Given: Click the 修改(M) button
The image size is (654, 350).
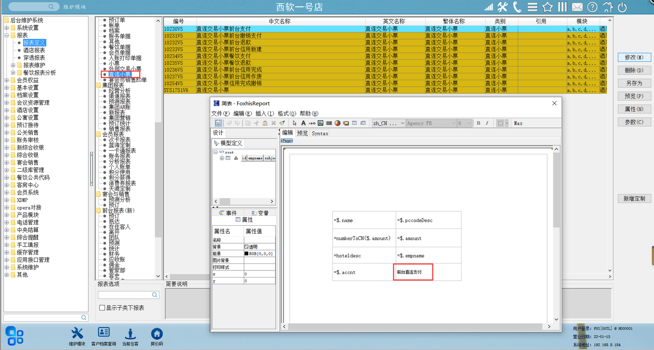Looking at the screenshot, I should tap(634, 58).
